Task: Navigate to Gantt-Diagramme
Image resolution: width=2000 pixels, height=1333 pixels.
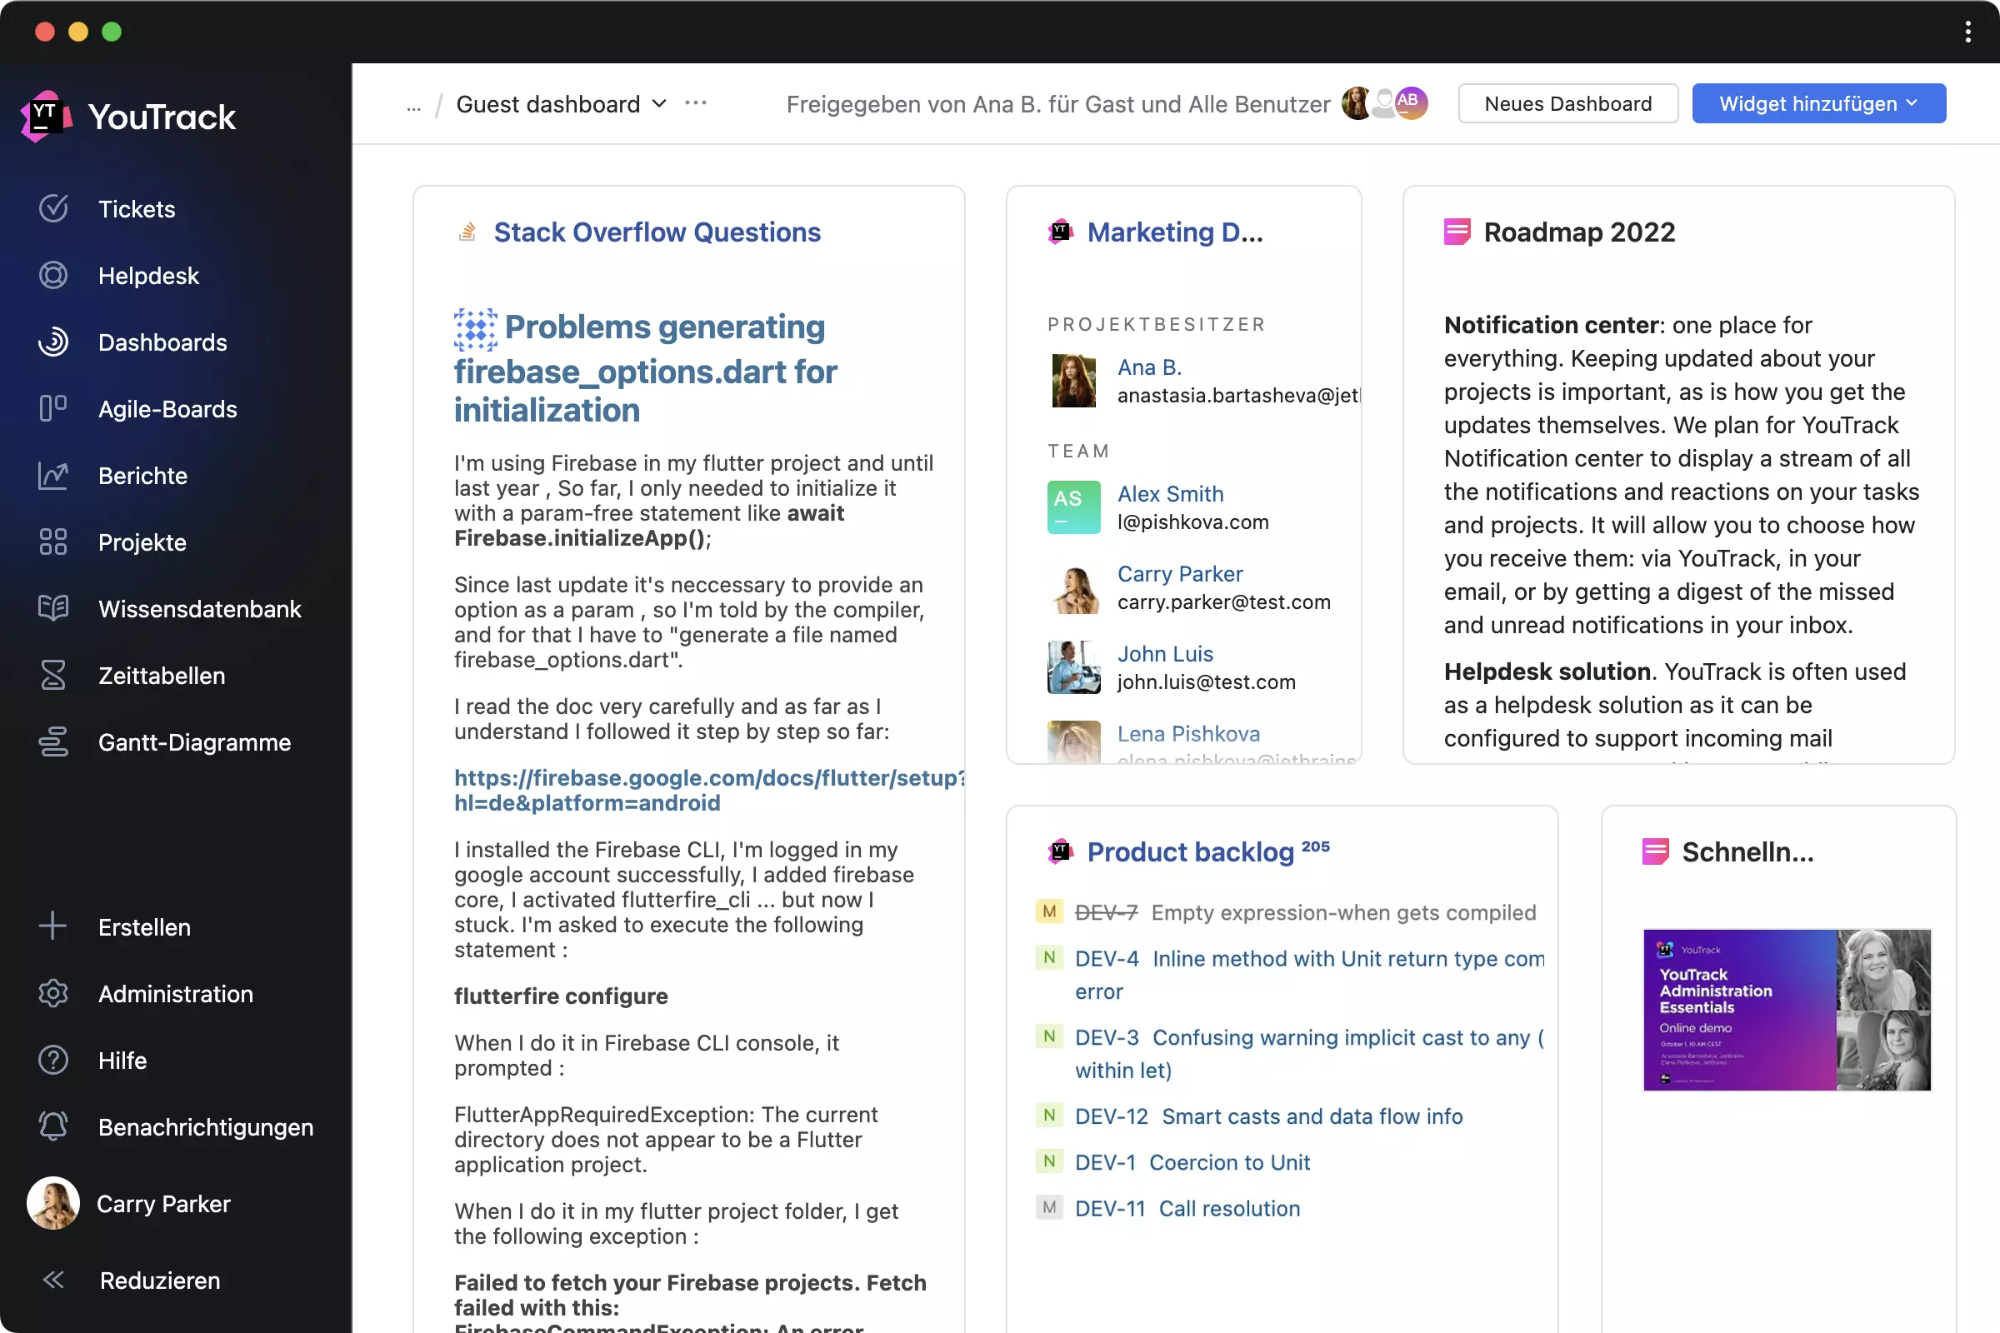Action: pyautogui.click(x=195, y=741)
